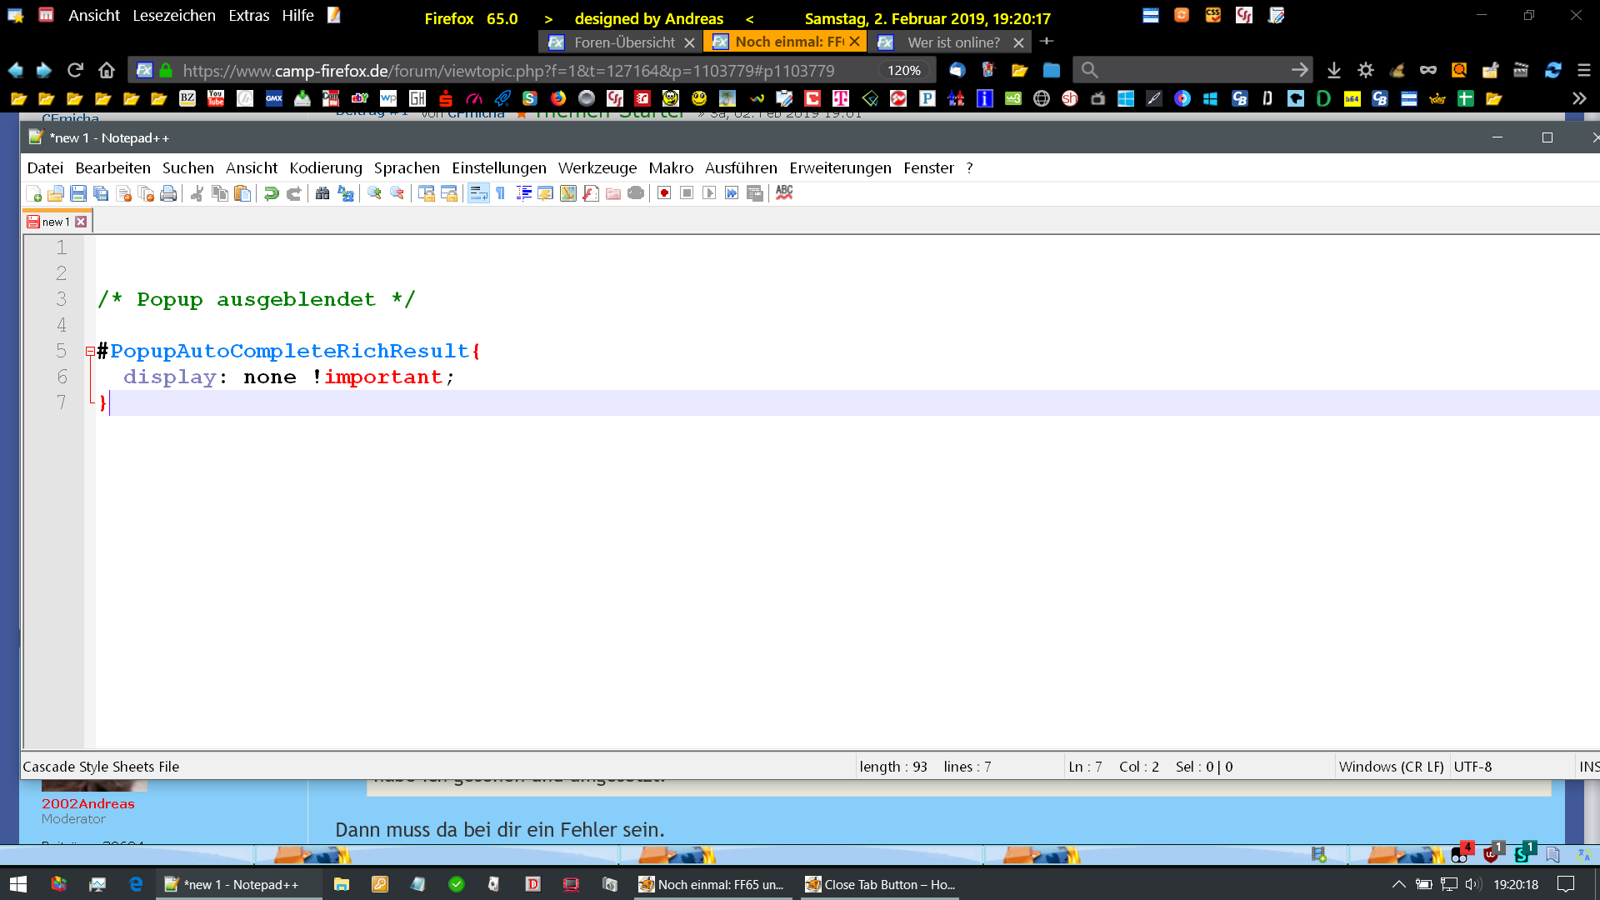Viewport: 1600px width, 900px height.
Task: Toggle word wrap toolbar button
Action: tap(478, 193)
